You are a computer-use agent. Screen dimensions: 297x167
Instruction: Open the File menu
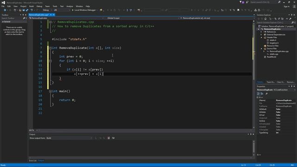coord(3,6)
